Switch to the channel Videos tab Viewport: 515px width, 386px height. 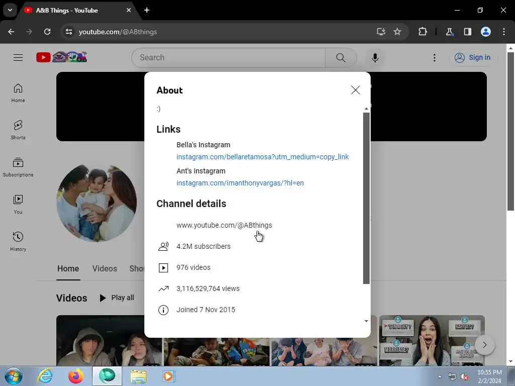click(105, 268)
